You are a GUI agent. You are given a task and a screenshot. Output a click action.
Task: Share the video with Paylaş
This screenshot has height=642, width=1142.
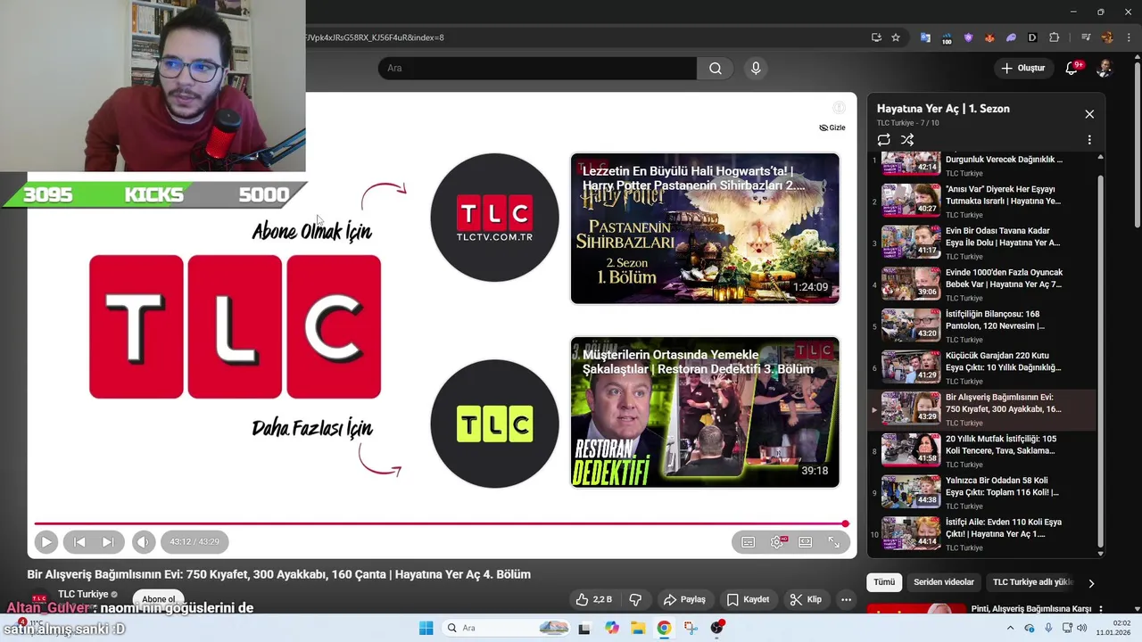(x=685, y=599)
